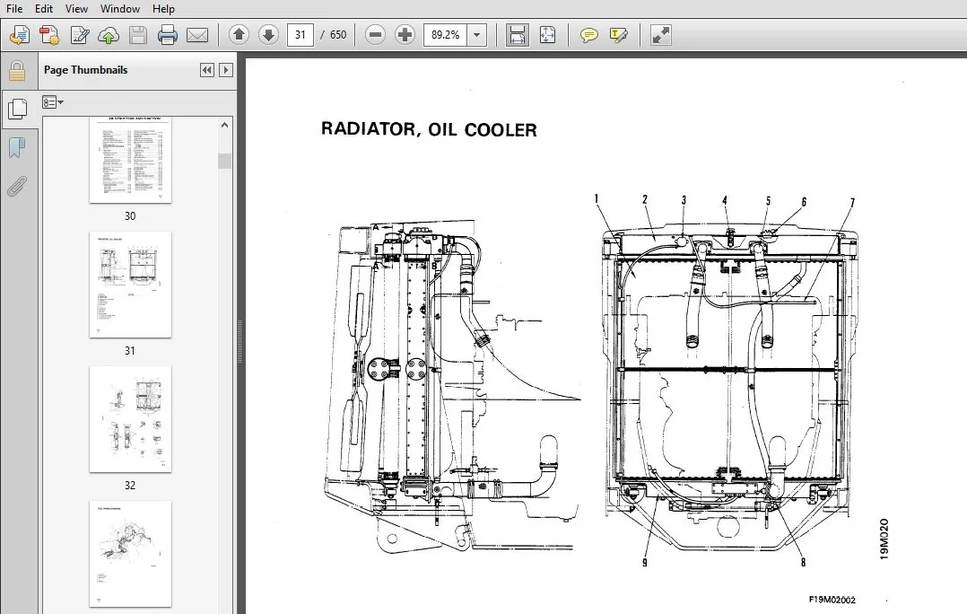Image resolution: width=967 pixels, height=614 pixels.
Task: Open the File menu
Action: pos(14,9)
